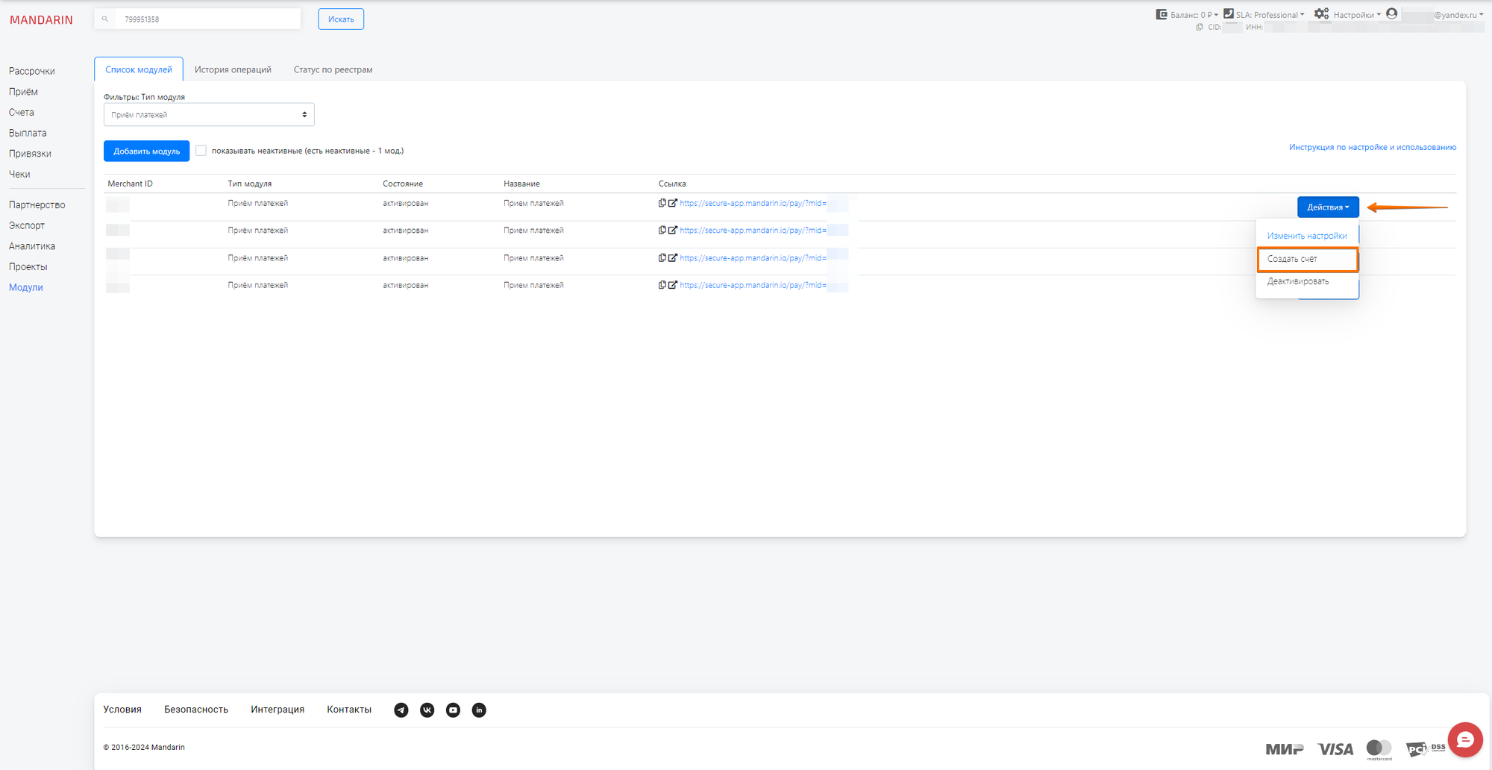Switch to История операций tab

(x=233, y=70)
